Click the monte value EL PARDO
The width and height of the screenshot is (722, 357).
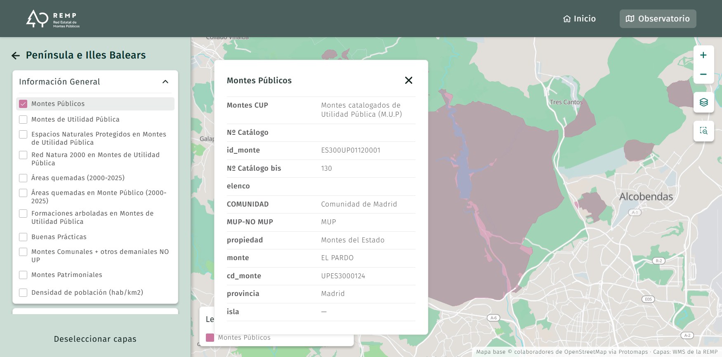tap(337, 258)
